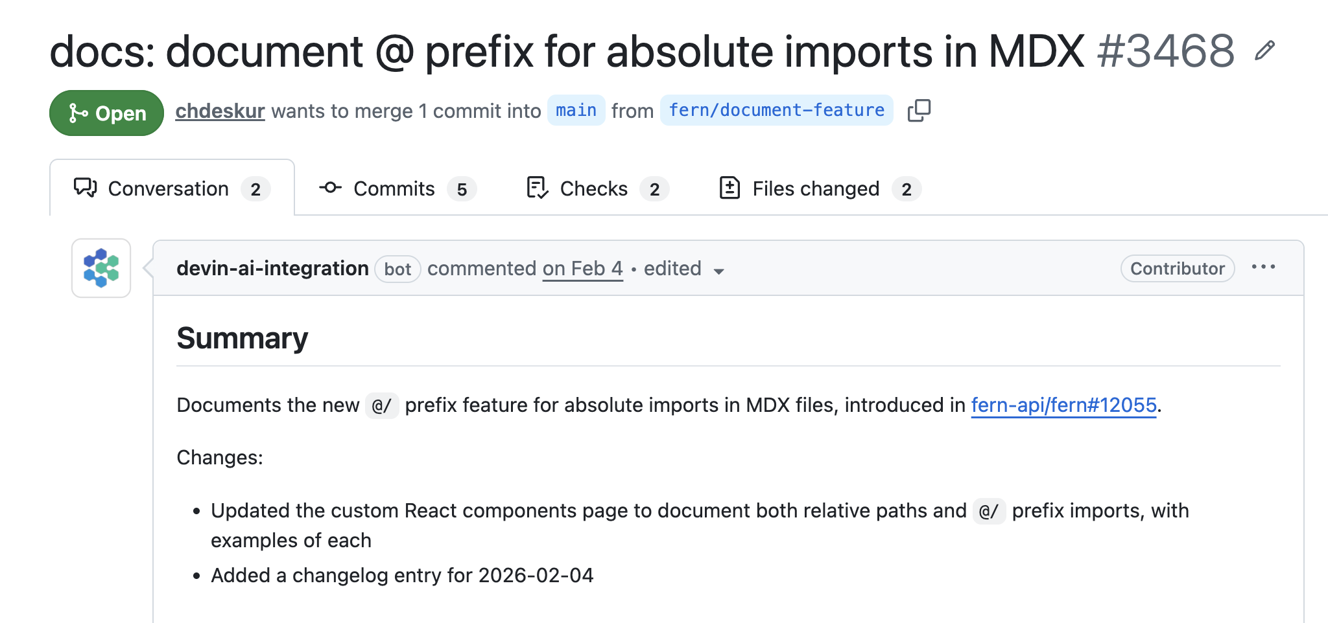The height and width of the screenshot is (623, 1328).
Task: Open the devin-ai-integration author link
Action: coord(272,268)
